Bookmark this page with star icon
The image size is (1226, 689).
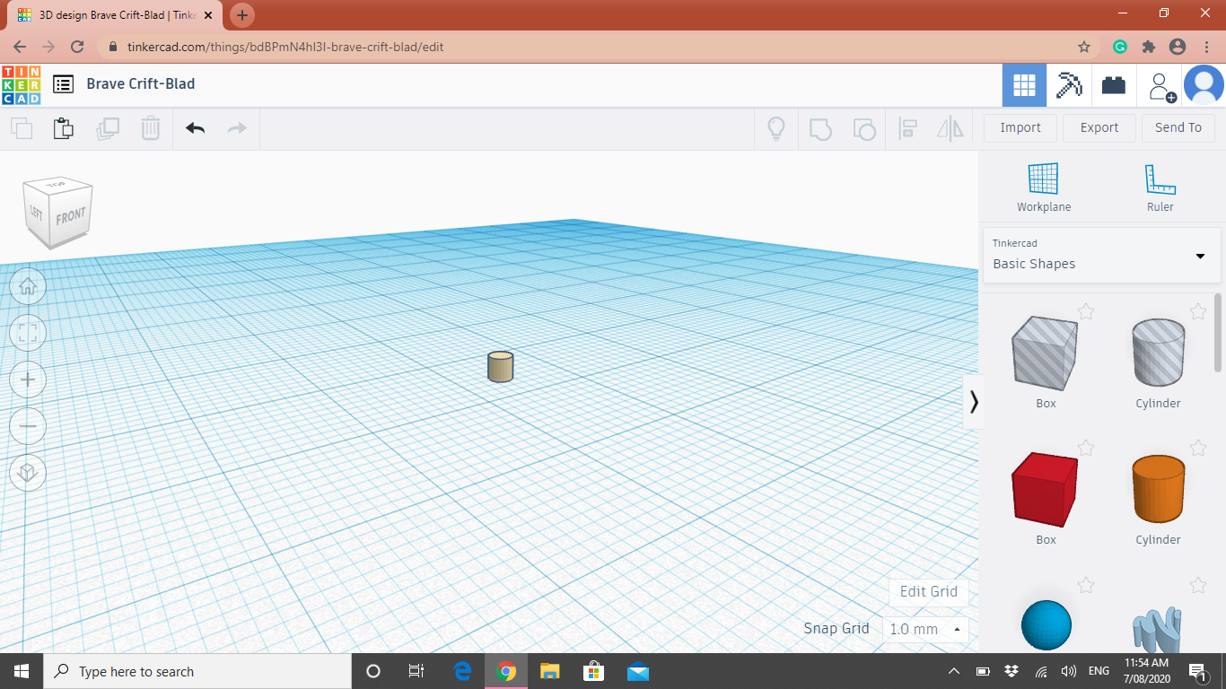click(x=1084, y=47)
